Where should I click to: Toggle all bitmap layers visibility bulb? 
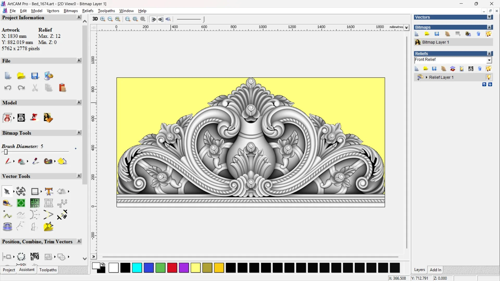pyautogui.click(x=489, y=34)
